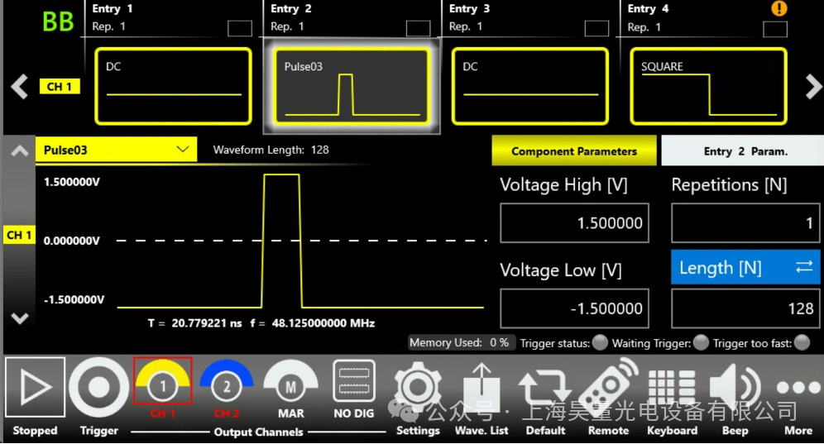This screenshot has width=824, height=444.
Task: Select the CH 1 label beside entries
Action: pos(60,87)
